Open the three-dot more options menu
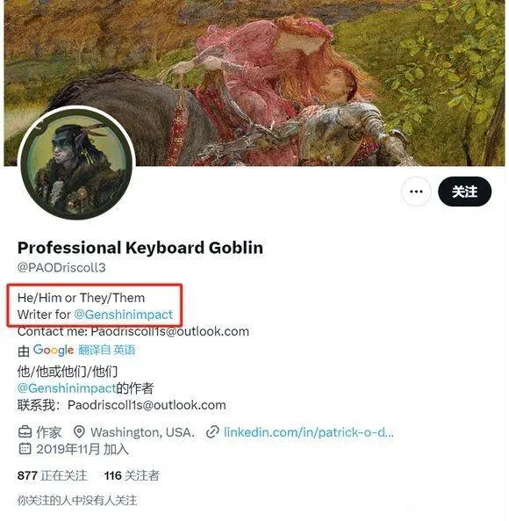Viewport: 509px width, 521px height. click(416, 192)
